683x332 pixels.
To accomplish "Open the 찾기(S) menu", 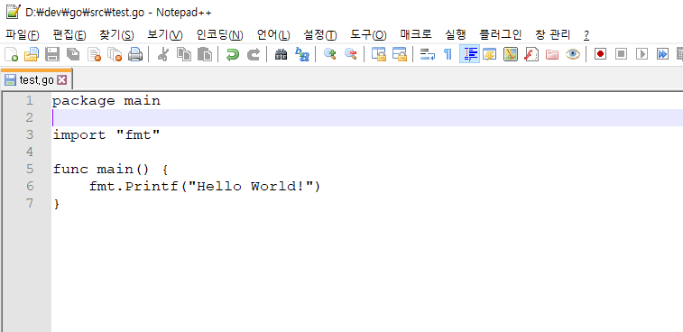I will point(116,35).
